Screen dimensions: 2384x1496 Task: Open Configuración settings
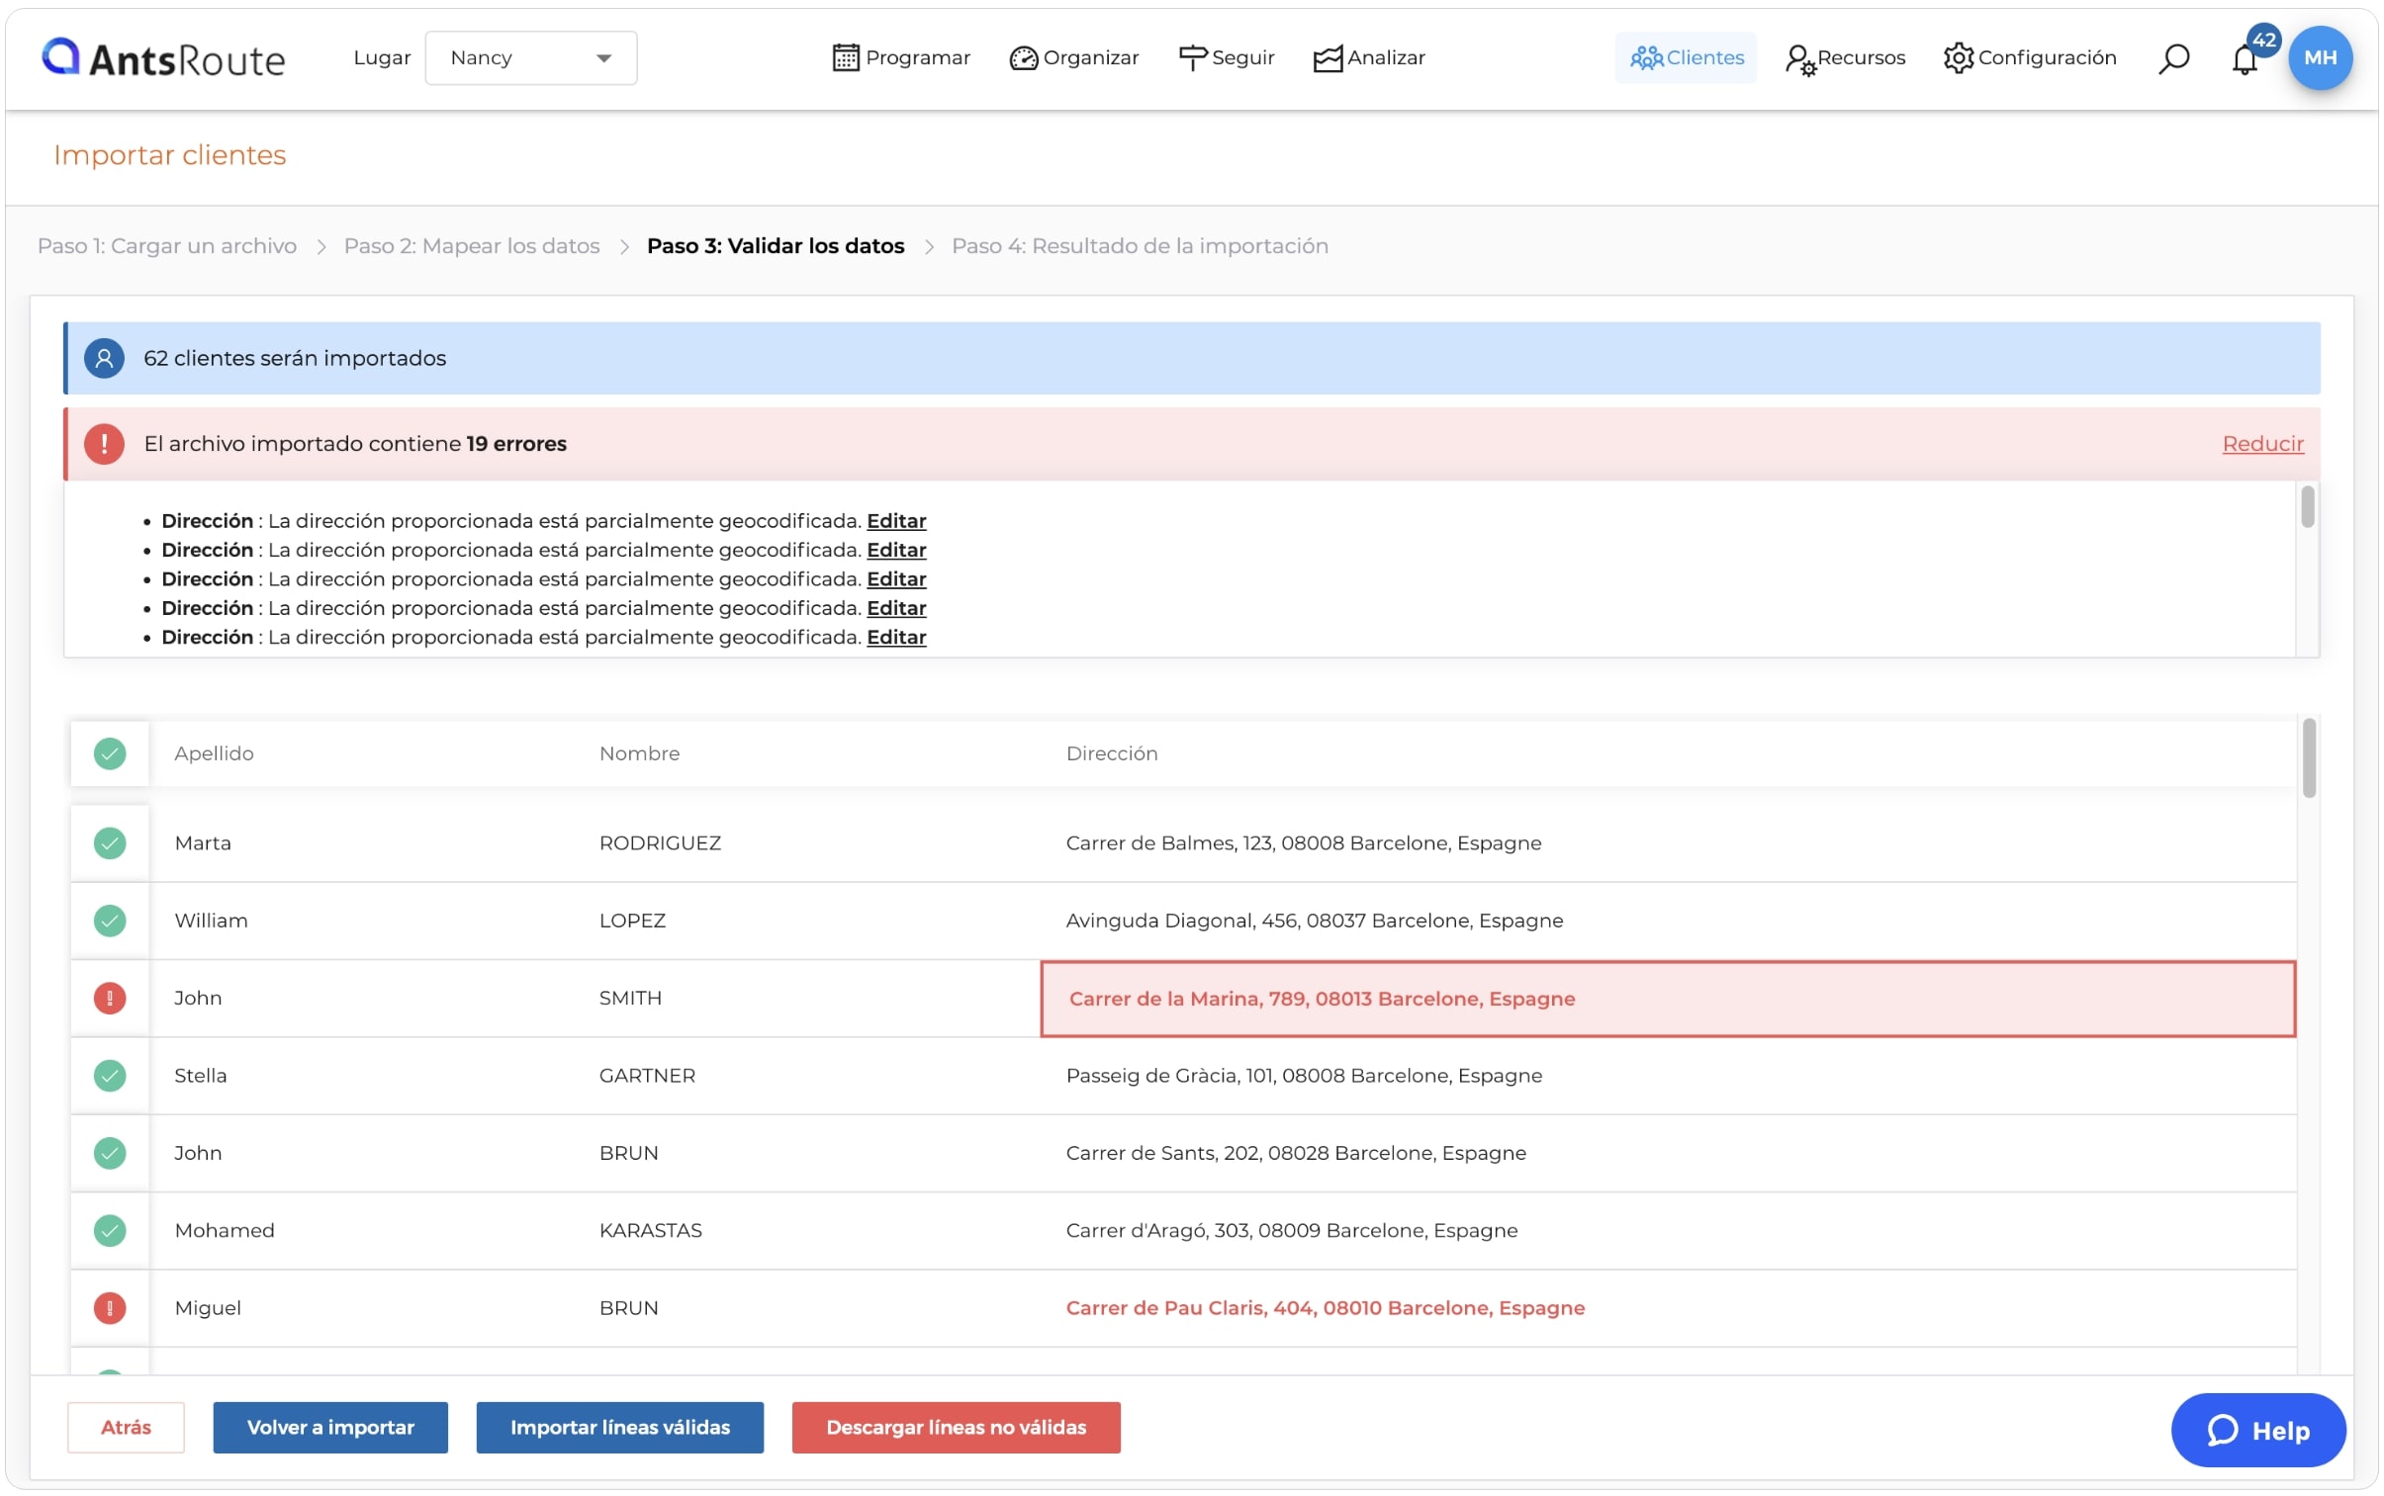click(2029, 57)
